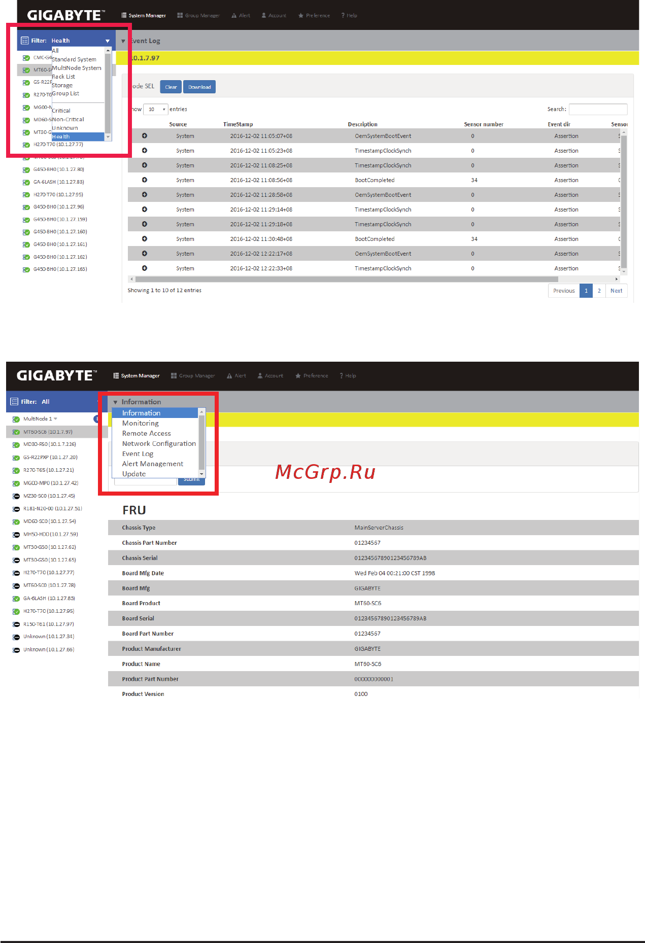Expand event row timestamped 2016-12-02 11:29:18+08

tap(145, 224)
